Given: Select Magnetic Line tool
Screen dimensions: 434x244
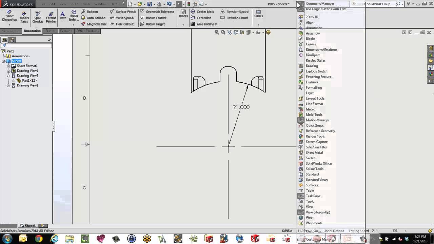Looking at the screenshot, I should (x=94, y=24).
